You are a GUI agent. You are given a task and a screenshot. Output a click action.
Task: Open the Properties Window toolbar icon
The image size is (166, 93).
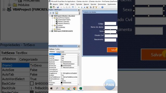point(93,7)
